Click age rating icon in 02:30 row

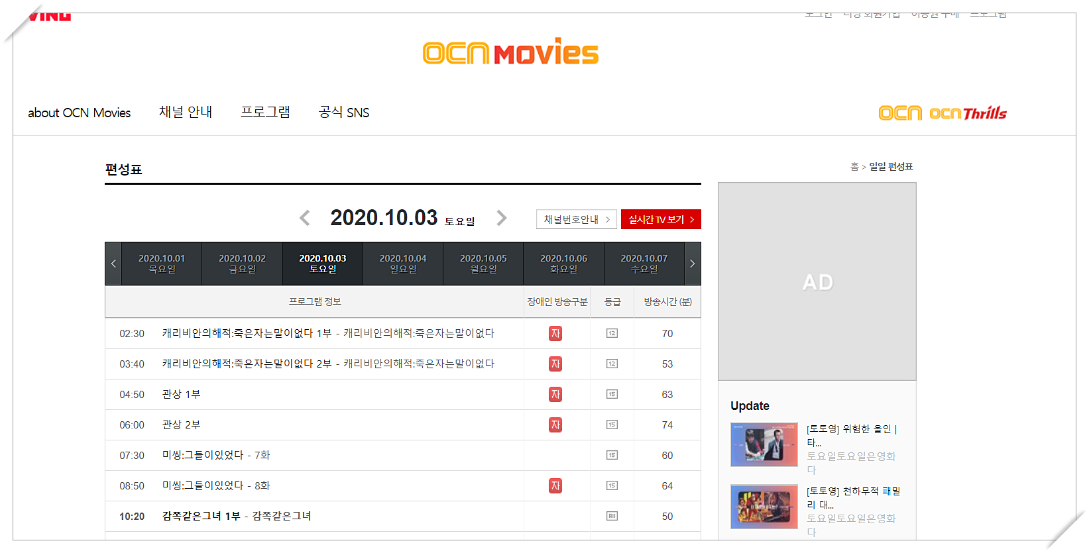pos(612,334)
